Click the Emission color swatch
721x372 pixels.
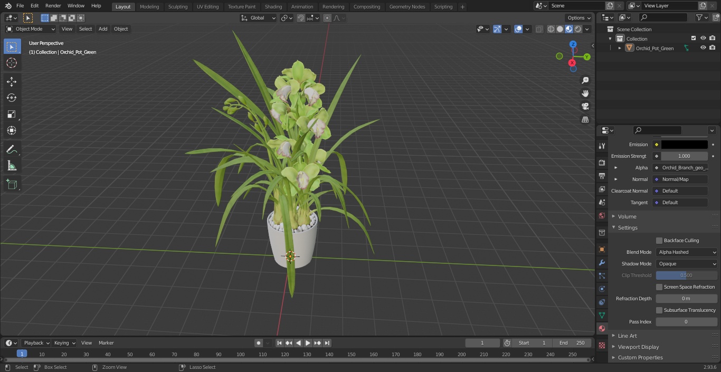pos(684,145)
